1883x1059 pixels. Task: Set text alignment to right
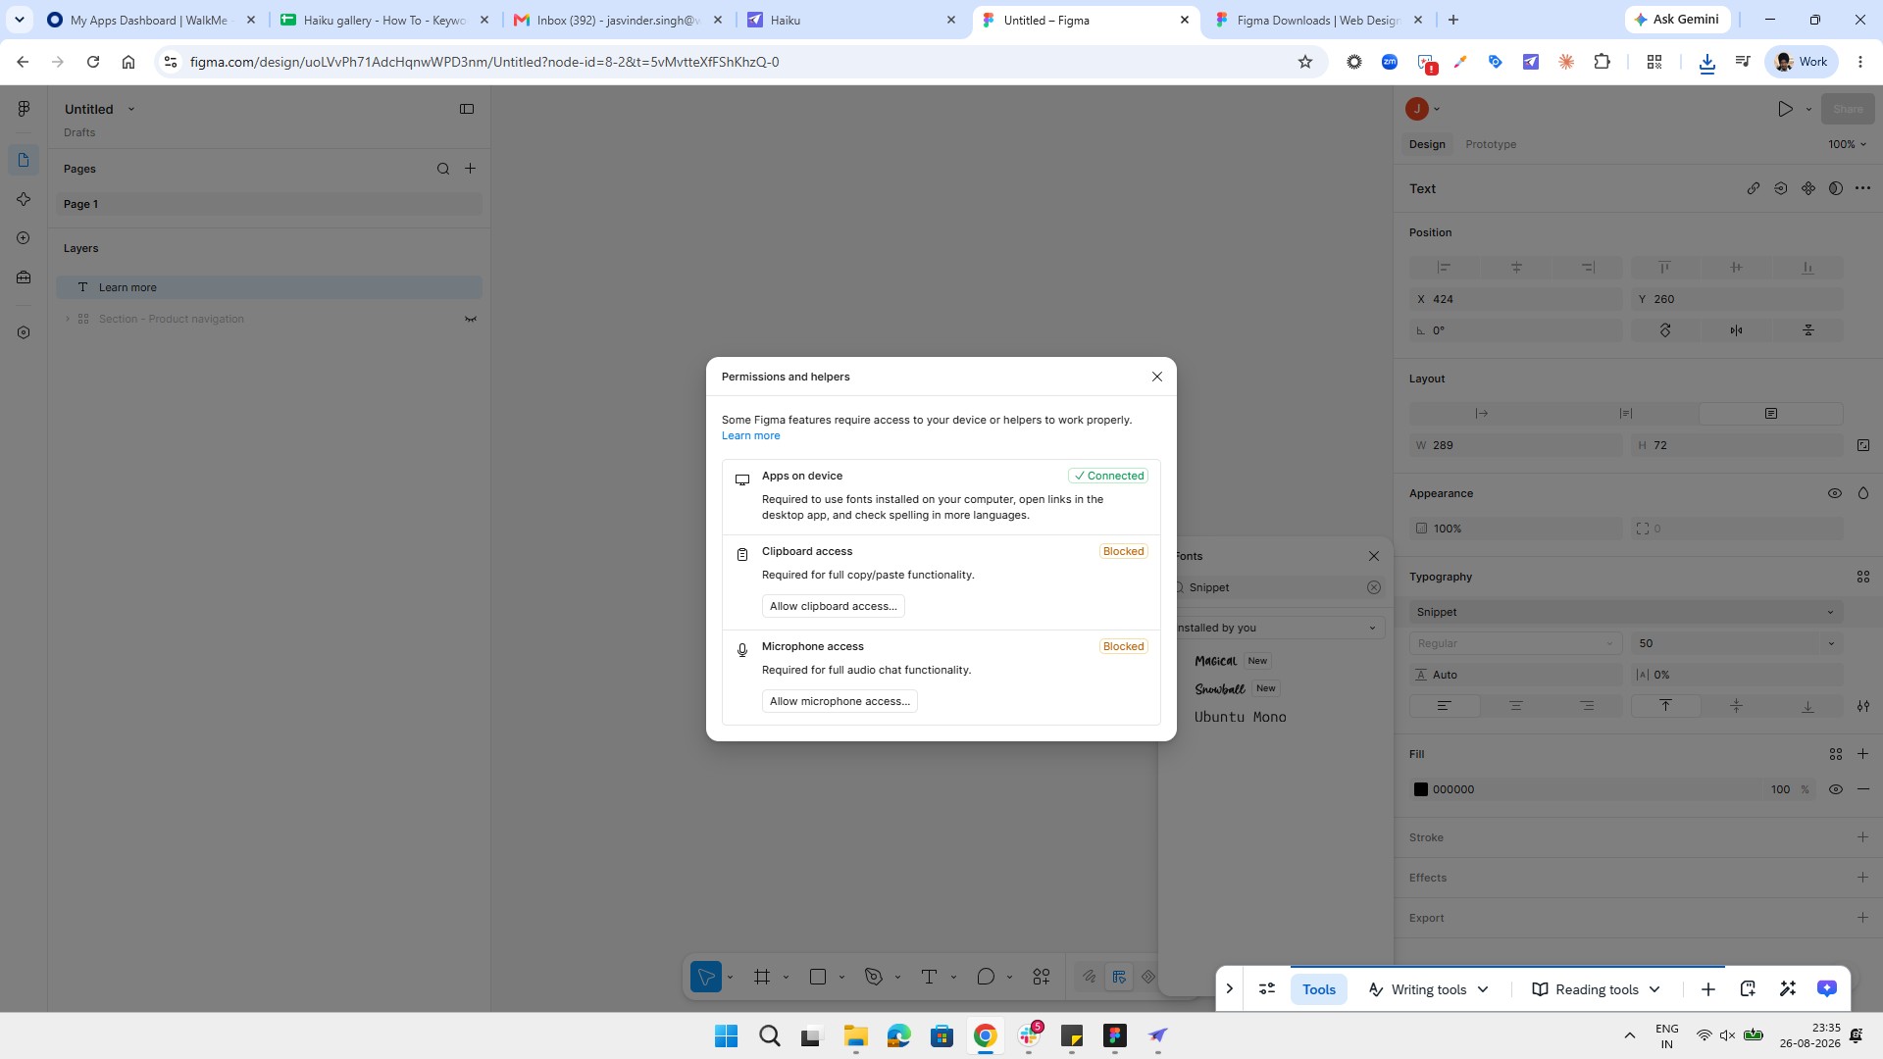click(1588, 706)
